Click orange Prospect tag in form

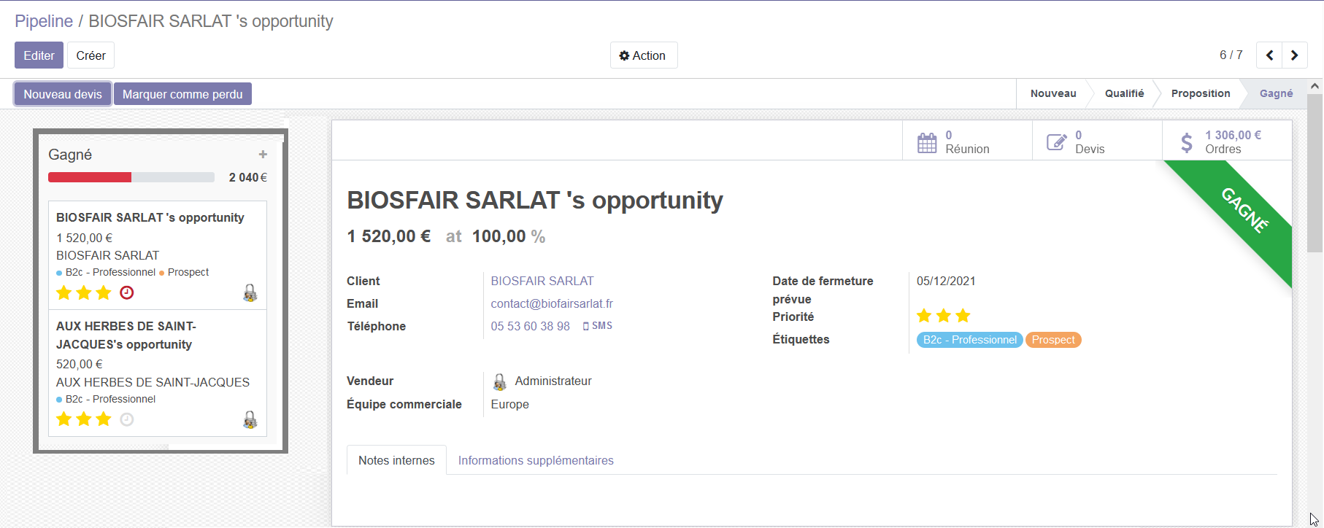click(1053, 340)
